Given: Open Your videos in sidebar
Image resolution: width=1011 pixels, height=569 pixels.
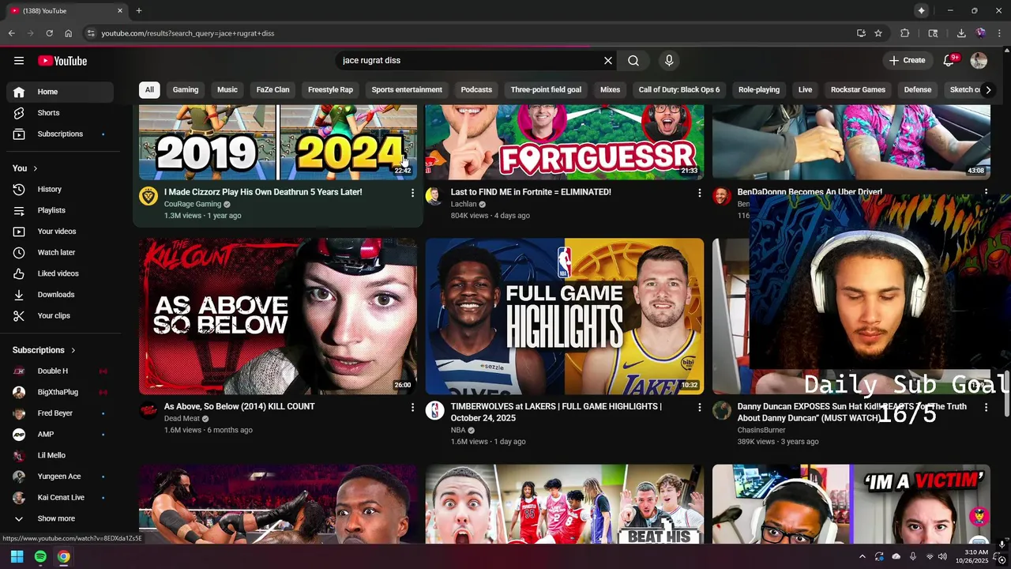Looking at the screenshot, I should 60,232.
